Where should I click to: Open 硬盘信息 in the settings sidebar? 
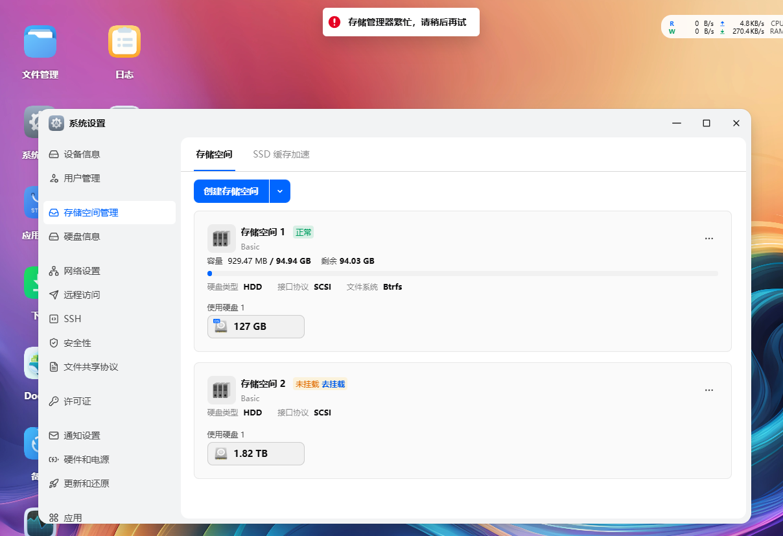point(109,237)
